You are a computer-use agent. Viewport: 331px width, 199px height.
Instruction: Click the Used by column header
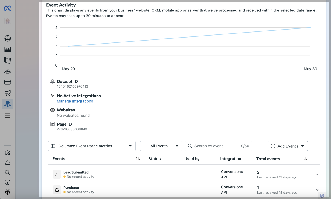(192, 159)
